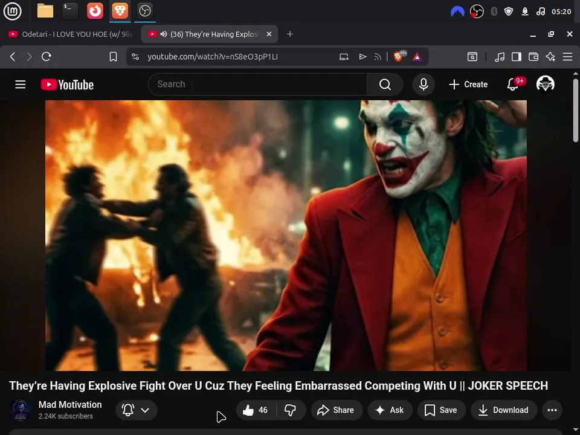Click the YouTube Search field
This screenshot has height=435, width=580.
pyautogui.click(x=257, y=85)
